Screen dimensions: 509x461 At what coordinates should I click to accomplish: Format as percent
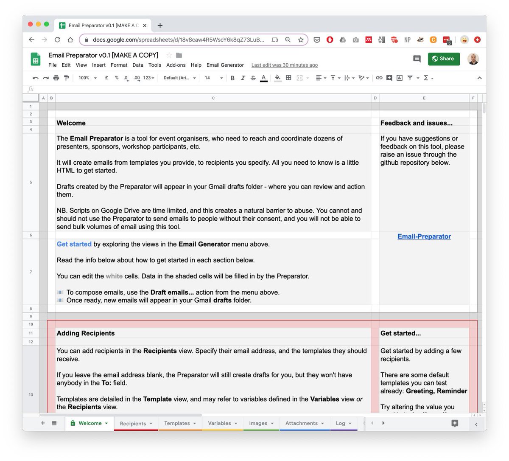coord(117,78)
